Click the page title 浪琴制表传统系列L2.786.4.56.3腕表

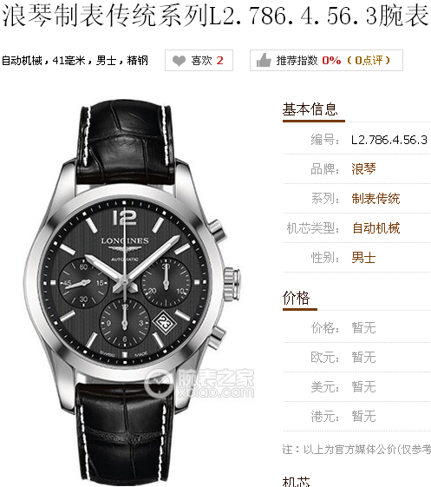click(x=215, y=16)
